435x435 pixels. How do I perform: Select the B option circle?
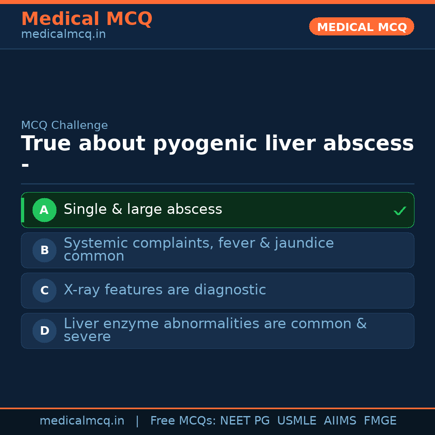point(44,250)
